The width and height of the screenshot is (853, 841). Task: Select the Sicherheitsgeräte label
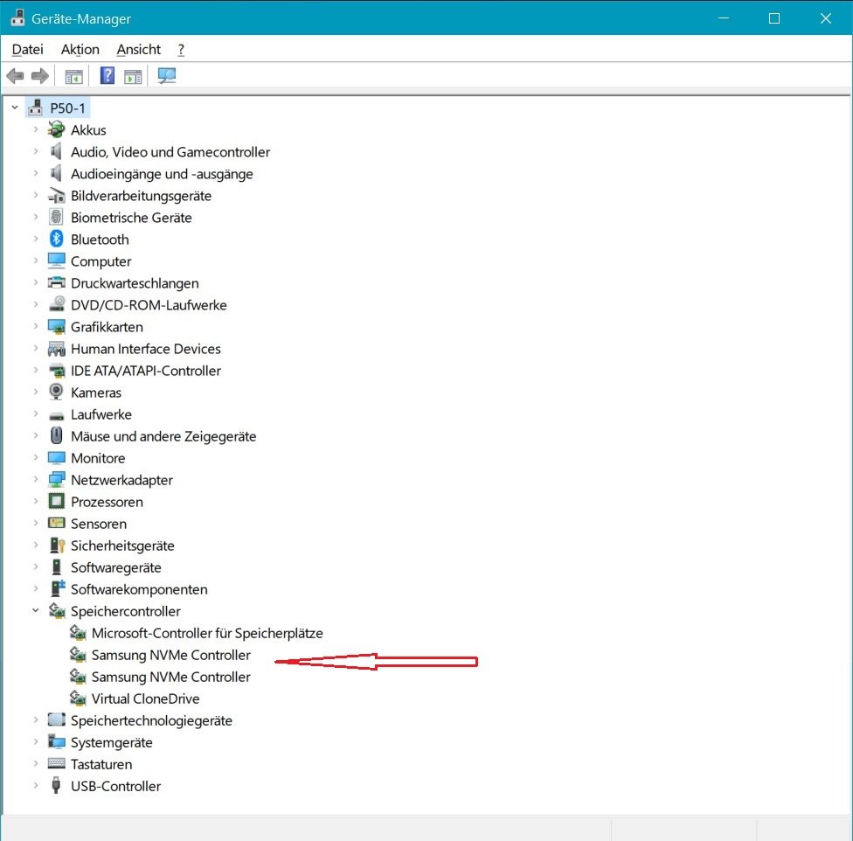(x=122, y=546)
